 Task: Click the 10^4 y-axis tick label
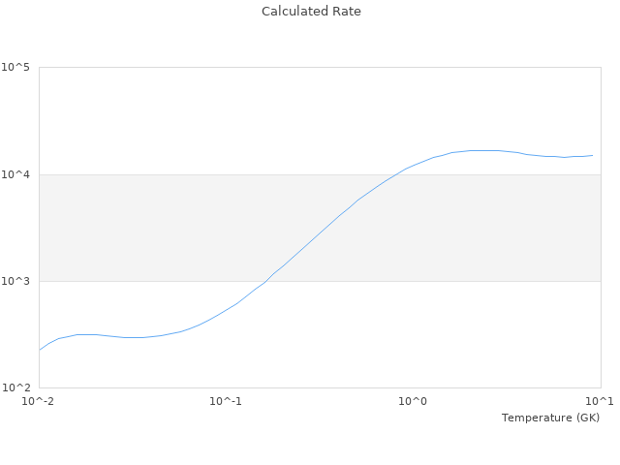(x=15, y=174)
